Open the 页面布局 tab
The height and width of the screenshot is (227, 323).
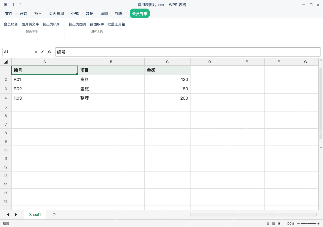(x=57, y=14)
